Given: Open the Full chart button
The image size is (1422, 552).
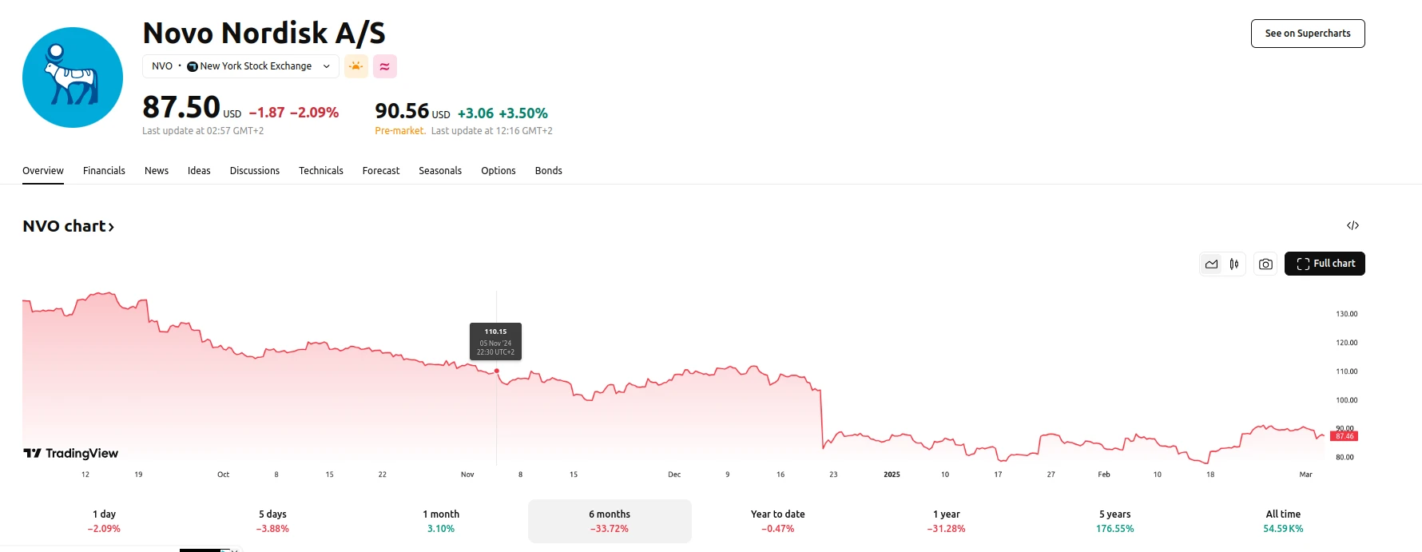Looking at the screenshot, I should coord(1325,264).
